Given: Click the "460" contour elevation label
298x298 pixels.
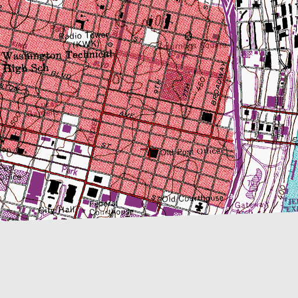Looking at the screenshot, I should pos(201,84).
